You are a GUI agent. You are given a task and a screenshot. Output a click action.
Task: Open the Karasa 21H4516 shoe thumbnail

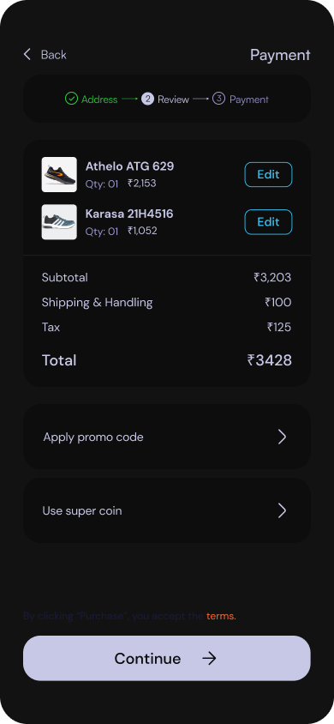tap(59, 222)
